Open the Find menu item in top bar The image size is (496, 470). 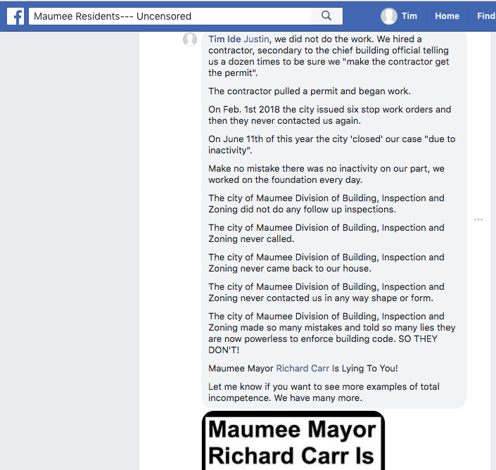[485, 16]
